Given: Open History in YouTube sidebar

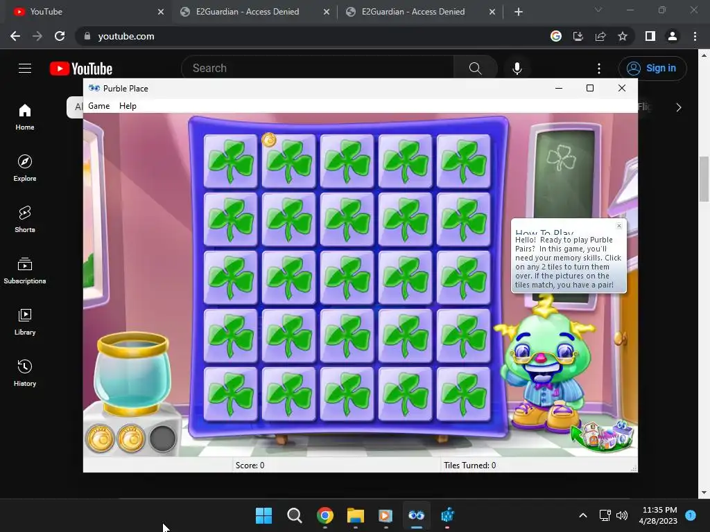Looking at the screenshot, I should click(x=25, y=373).
